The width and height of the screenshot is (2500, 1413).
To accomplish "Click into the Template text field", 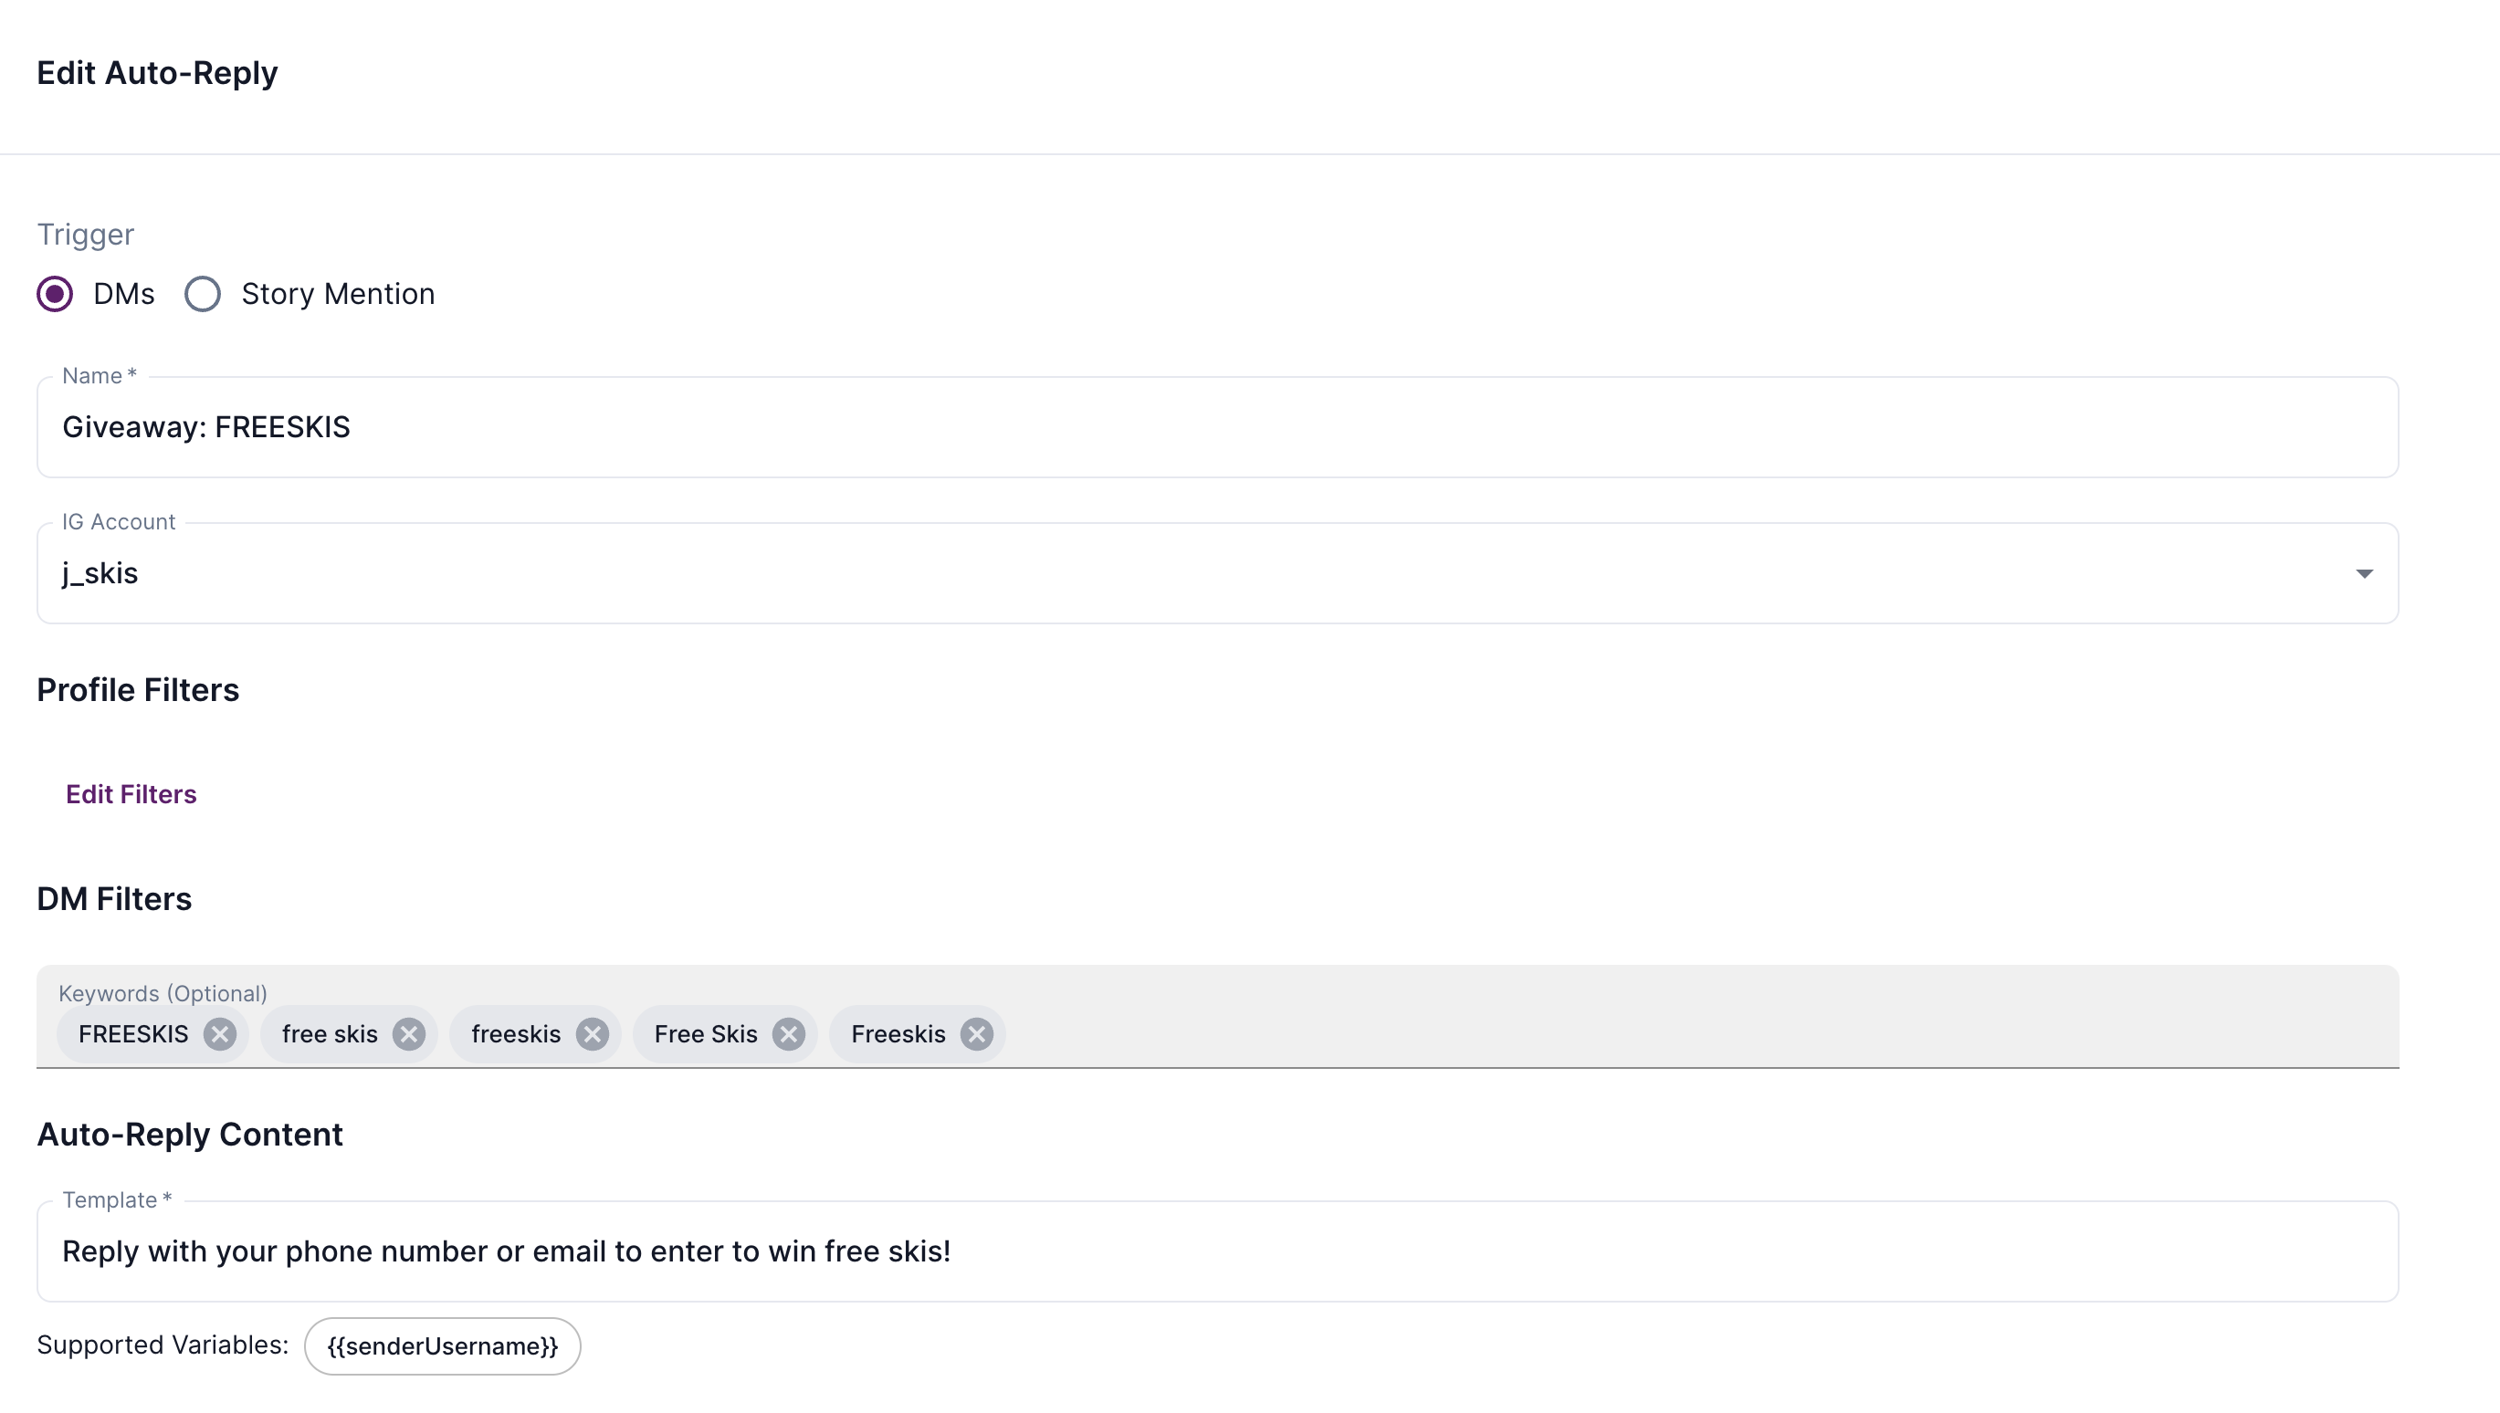I will click(1217, 1252).
